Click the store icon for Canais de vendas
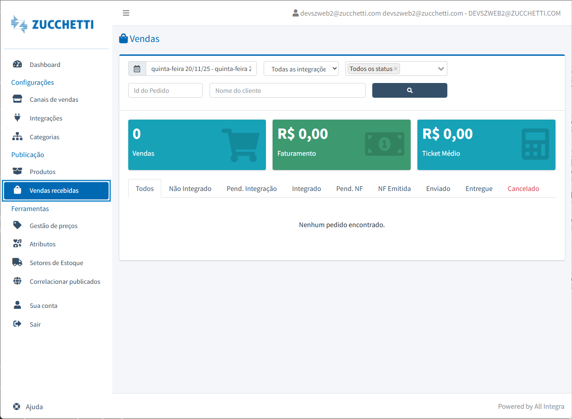 pyautogui.click(x=17, y=99)
